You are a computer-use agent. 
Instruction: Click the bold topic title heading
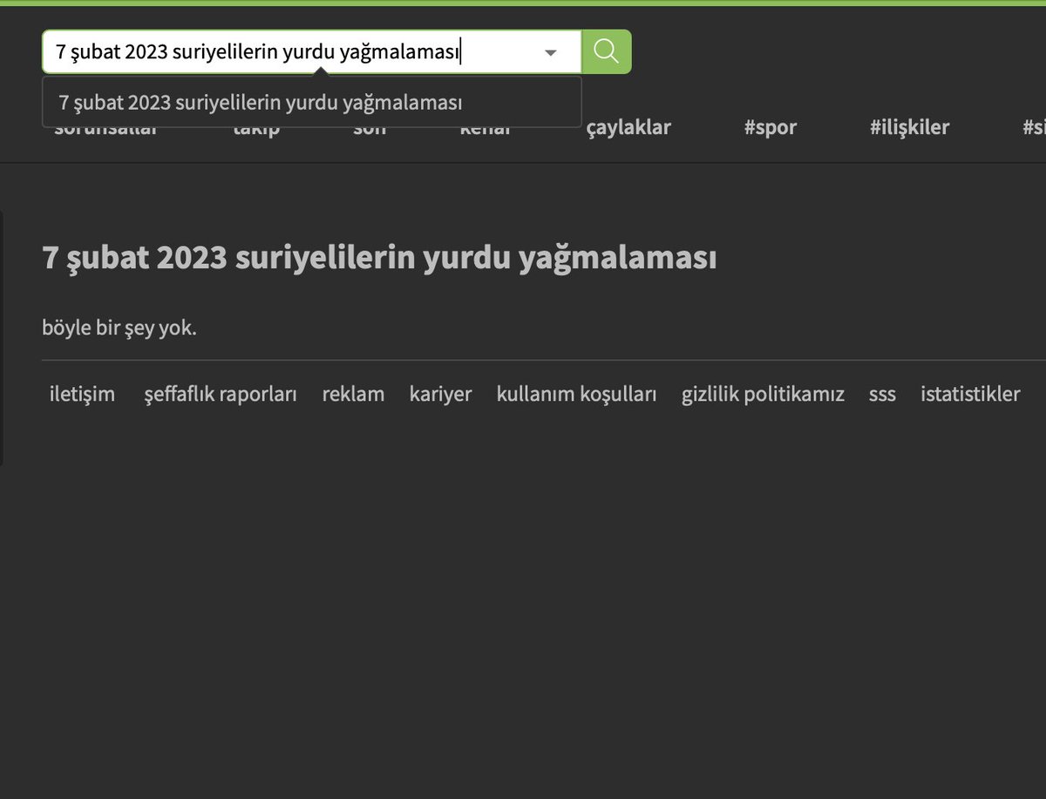379,259
